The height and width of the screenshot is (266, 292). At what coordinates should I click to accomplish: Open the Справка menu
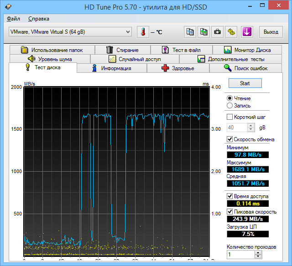pyautogui.click(x=38, y=19)
